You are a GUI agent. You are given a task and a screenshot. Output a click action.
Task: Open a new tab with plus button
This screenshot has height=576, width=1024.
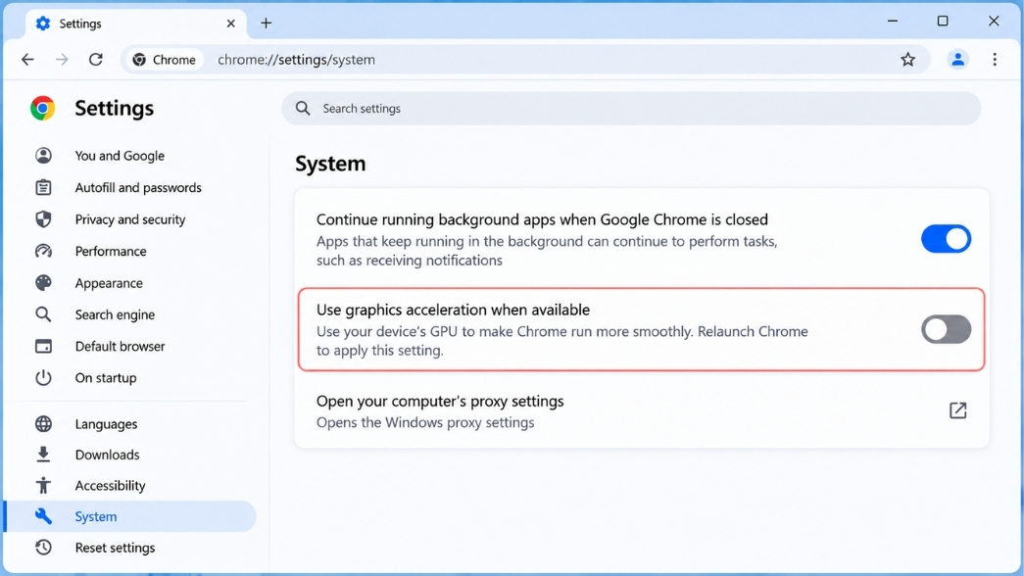tap(266, 24)
